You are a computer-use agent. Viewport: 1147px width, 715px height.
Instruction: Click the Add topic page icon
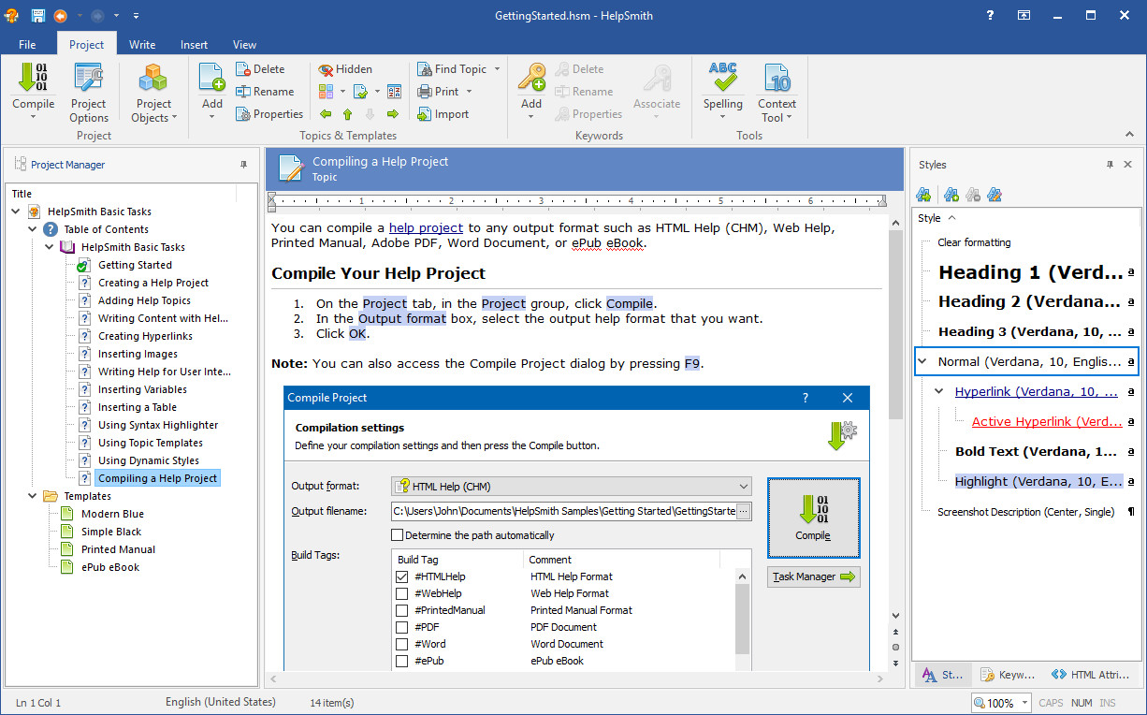click(x=212, y=79)
